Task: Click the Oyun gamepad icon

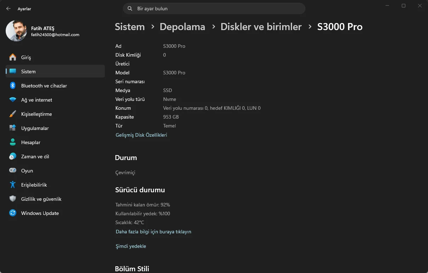Action: point(13,171)
